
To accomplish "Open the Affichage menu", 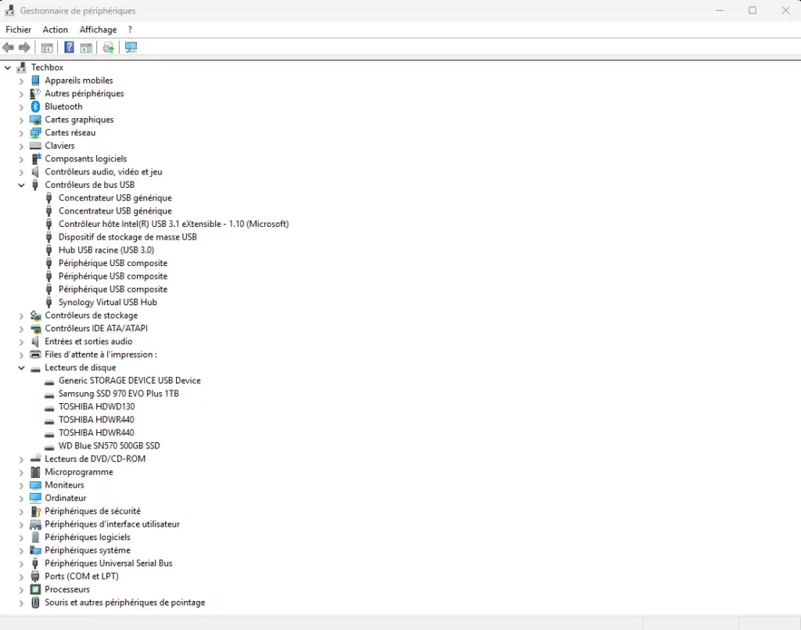I will click(x=98, y=30).
